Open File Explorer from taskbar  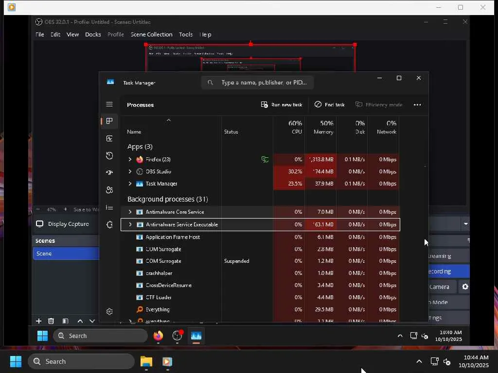point(146,361)
